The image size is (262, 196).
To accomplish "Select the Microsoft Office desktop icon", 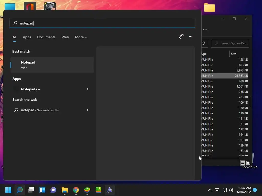I will pos(30,6).
